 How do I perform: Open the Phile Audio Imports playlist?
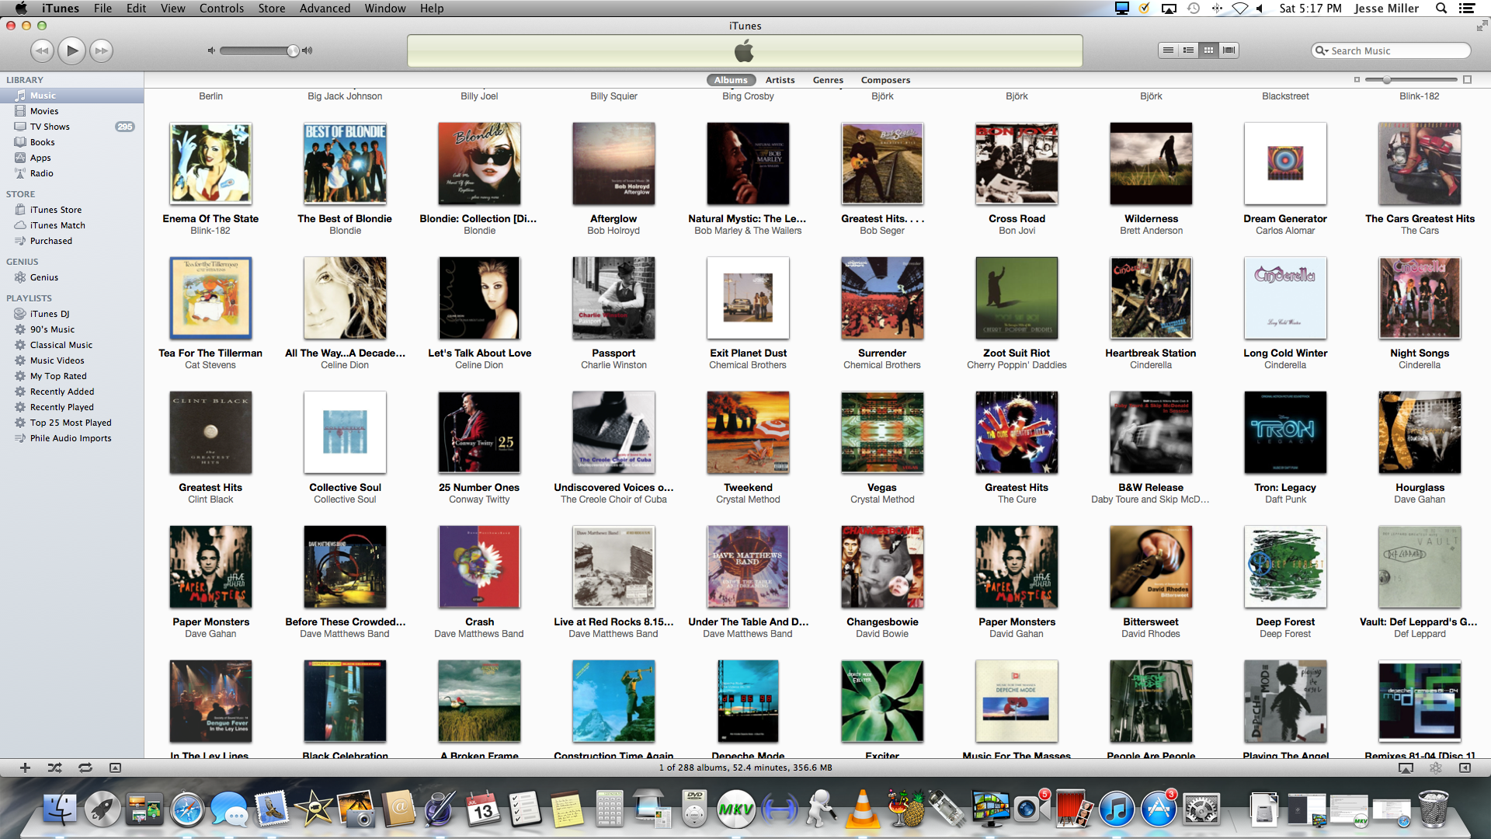[x=71, y=438]
